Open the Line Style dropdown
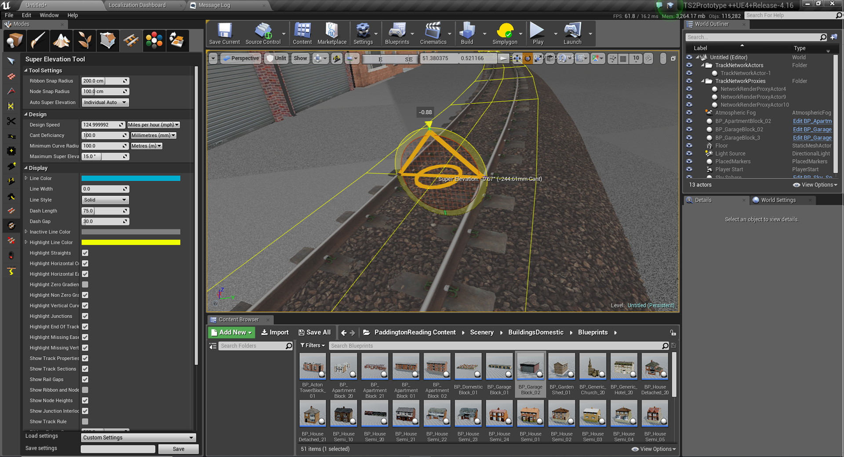The height and width of the screenshot is (457, 844). tap(105, 200)
